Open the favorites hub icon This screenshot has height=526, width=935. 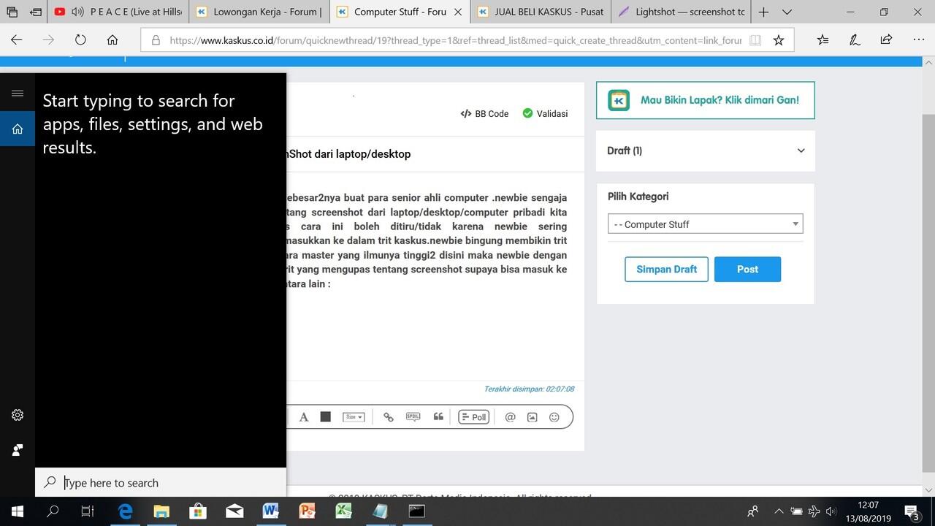click(823, 40)
